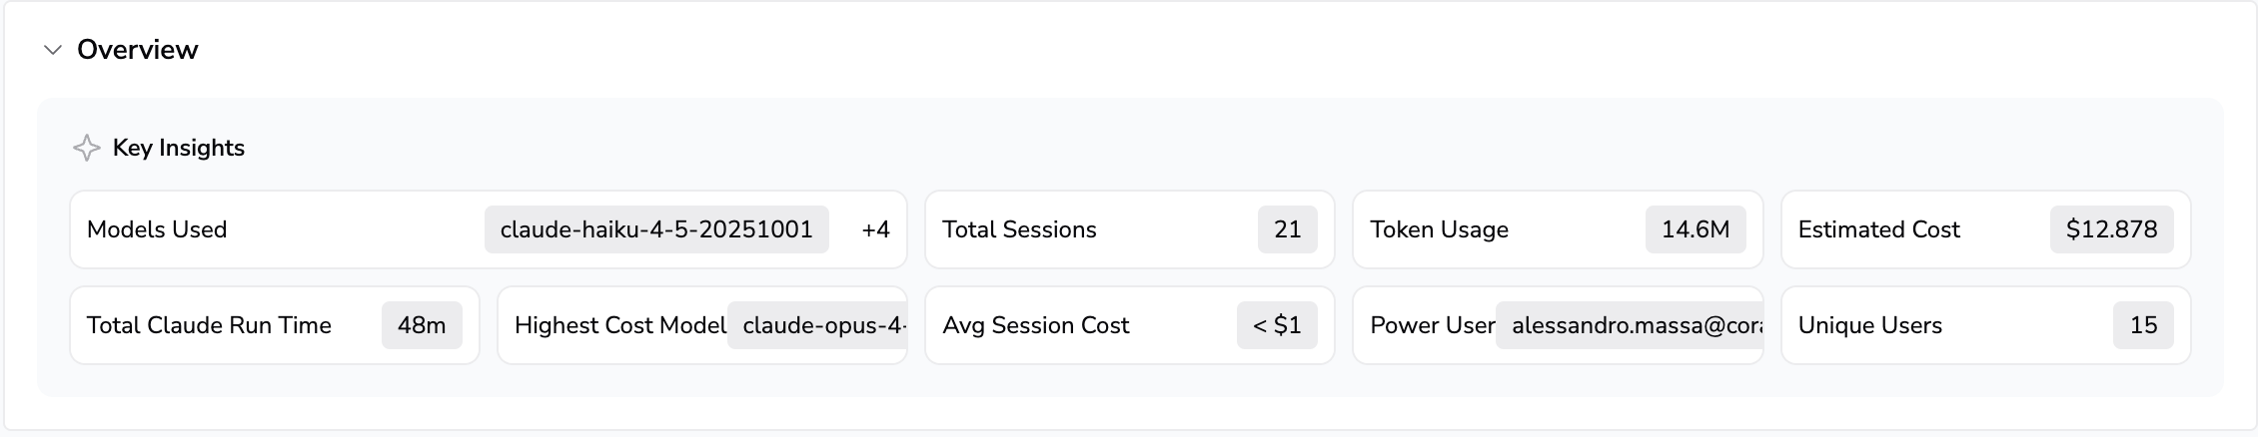Click the Power User label
Viewport: 2258px width, 437px height.
[x=1432, y=325]
